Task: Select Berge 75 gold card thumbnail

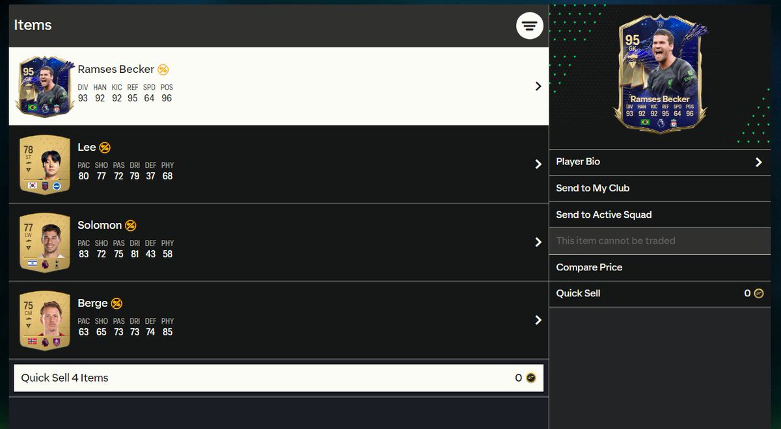Action: [45, 320]
